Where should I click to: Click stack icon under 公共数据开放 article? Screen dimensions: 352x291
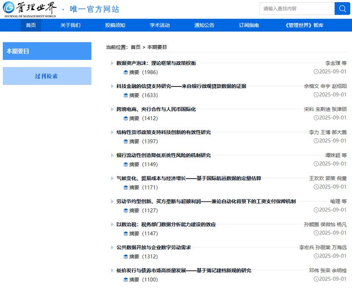click(x=126, y=257)
